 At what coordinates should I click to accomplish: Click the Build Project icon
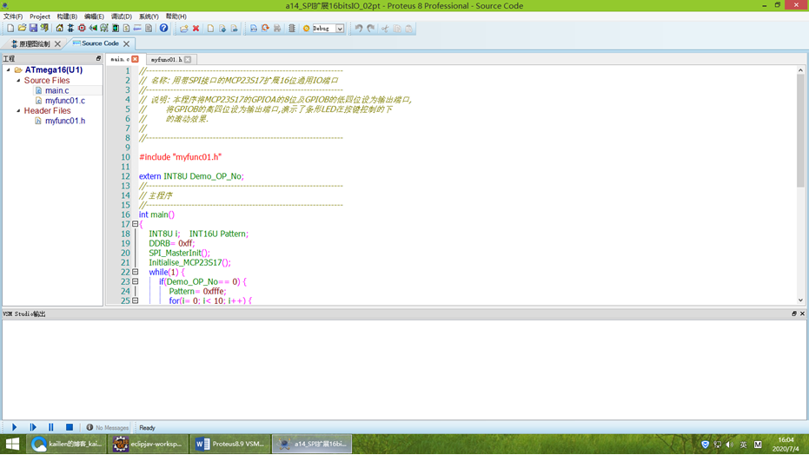254,29
